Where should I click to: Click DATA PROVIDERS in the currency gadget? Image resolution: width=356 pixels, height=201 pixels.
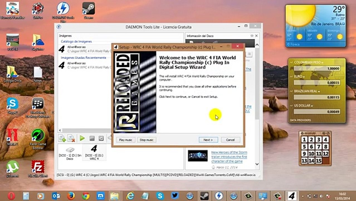pos(300,120)
